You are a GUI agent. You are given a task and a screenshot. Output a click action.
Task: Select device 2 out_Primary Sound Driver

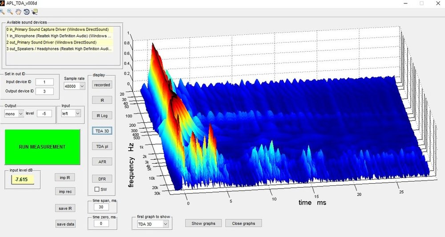point(59,42)
